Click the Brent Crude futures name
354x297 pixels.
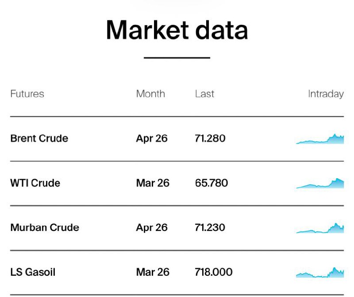point(39,138)
